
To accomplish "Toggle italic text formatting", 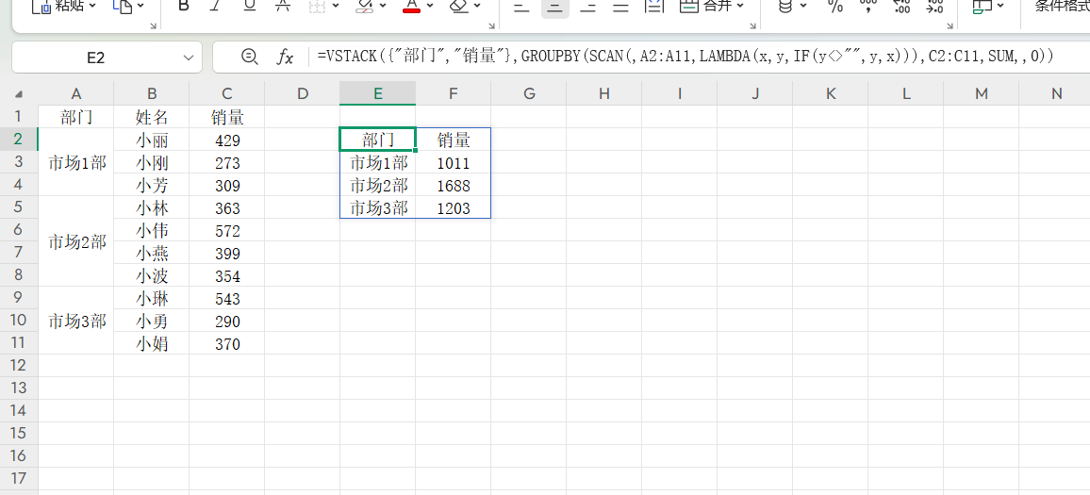I will point(216,7).
